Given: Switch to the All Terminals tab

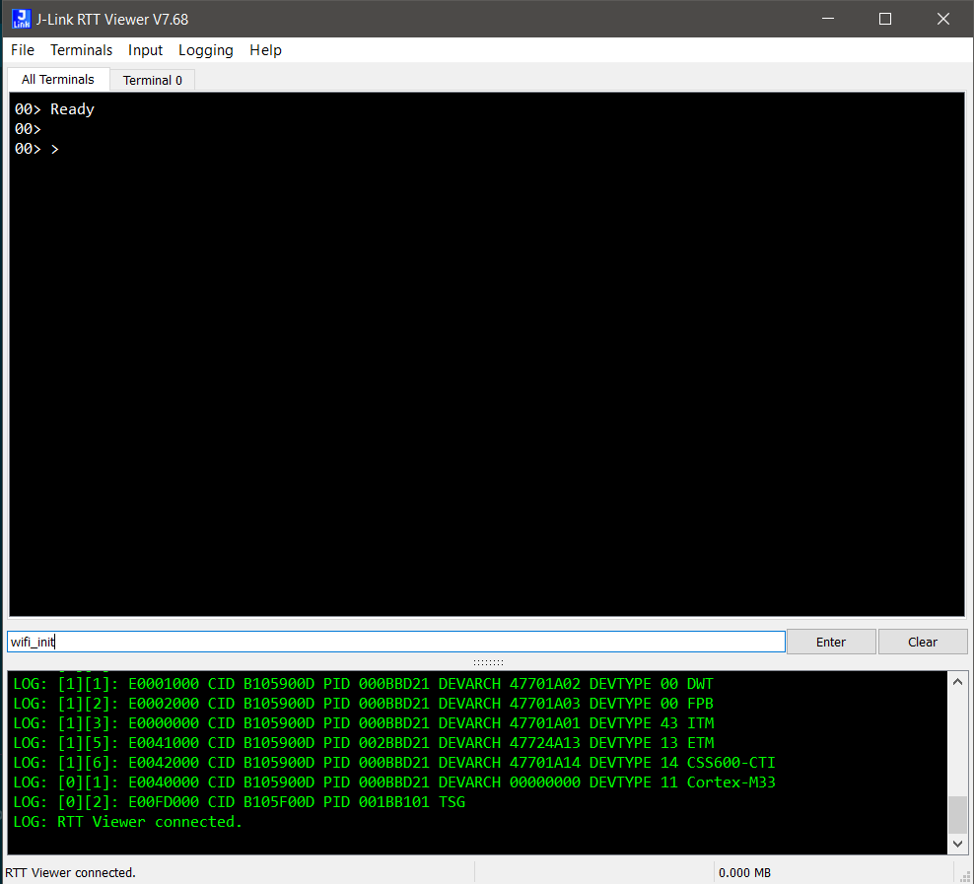Looking at the screenshot, I should (57, 80).
